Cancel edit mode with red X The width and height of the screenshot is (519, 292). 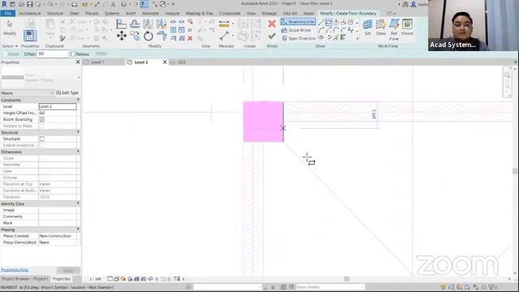coord(272,24)
